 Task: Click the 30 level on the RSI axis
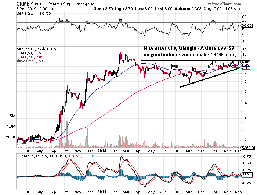pyautogui.click(x=244, y=35)
